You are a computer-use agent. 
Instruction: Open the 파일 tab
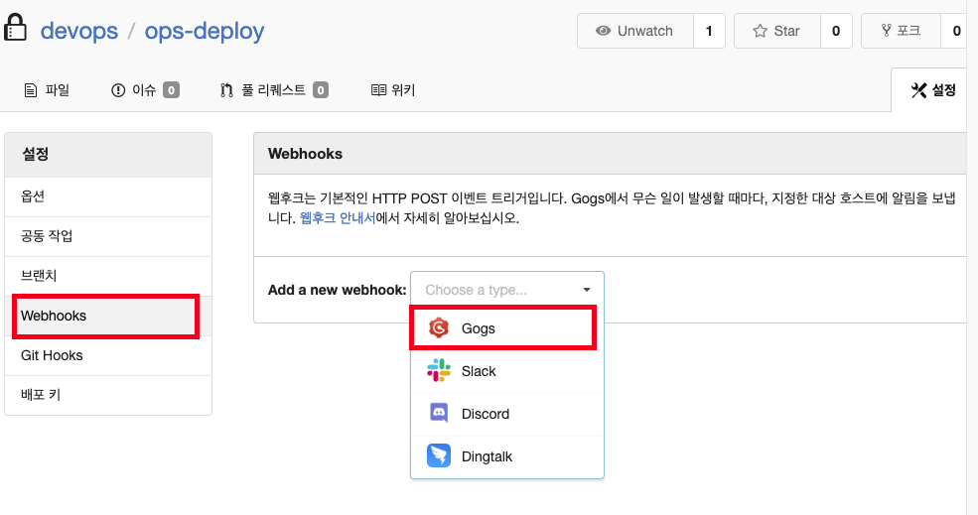[47, 90]
